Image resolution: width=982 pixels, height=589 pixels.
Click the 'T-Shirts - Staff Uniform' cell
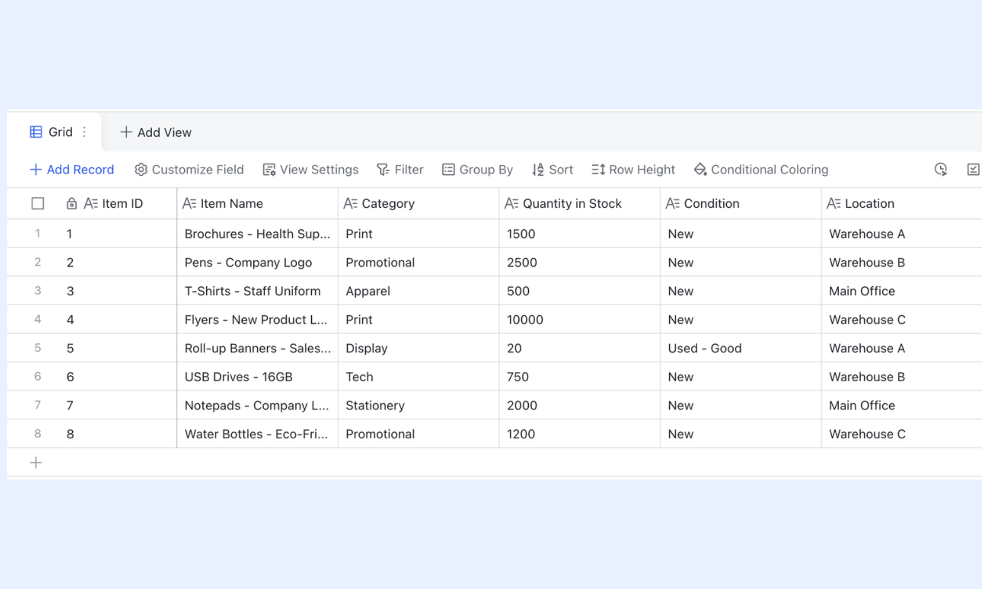coord(257,291)
